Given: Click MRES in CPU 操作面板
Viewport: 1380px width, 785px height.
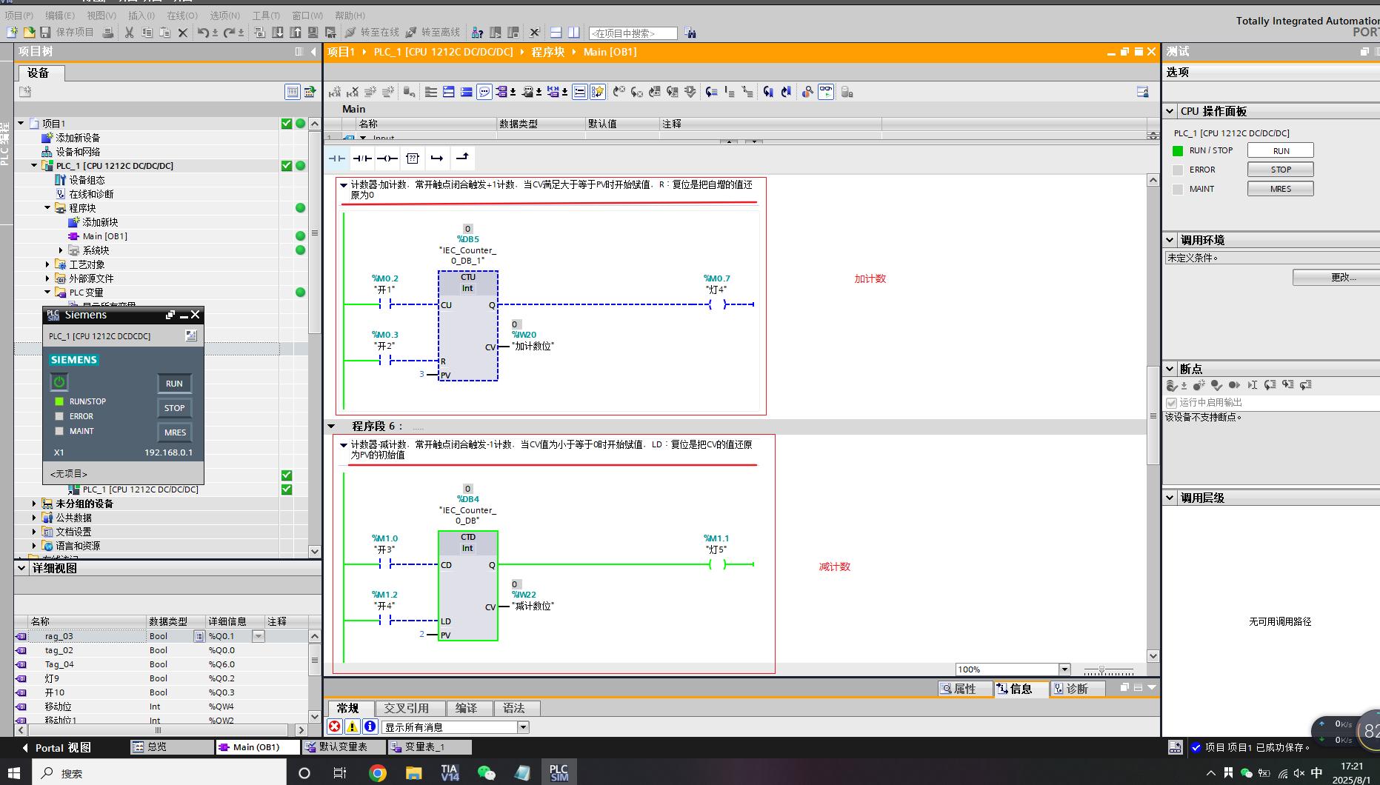Looking at the screenshot, I should [x=1281, y=189].
